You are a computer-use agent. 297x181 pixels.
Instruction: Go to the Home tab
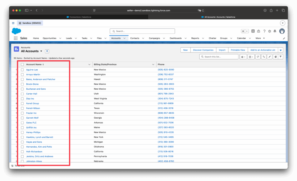pos(36,38)
